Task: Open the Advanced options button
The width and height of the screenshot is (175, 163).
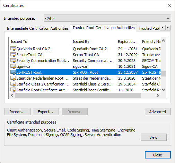Action: 158,112
